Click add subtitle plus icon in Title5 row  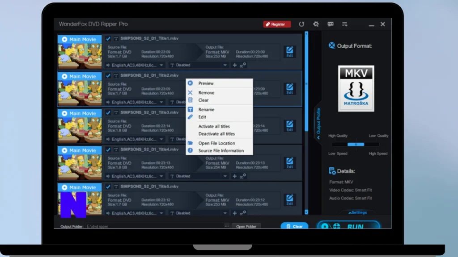[234, 213]
